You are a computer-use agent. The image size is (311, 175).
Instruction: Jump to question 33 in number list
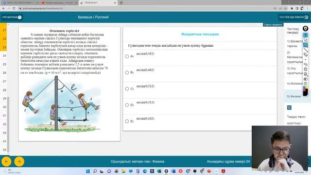tap(4, 133)
